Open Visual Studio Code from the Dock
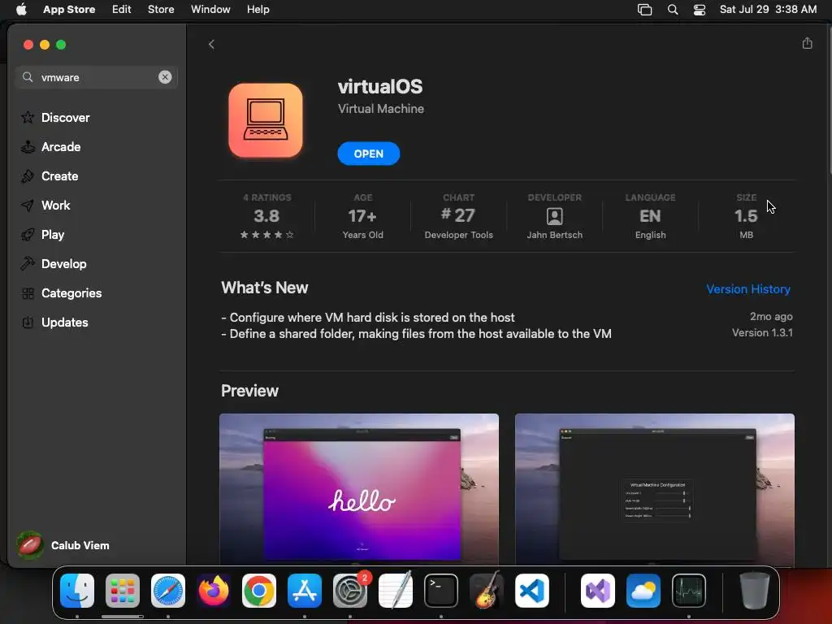 531,591
